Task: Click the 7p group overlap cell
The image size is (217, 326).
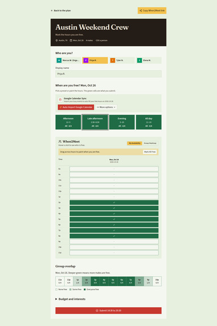Action: point(131,281)
